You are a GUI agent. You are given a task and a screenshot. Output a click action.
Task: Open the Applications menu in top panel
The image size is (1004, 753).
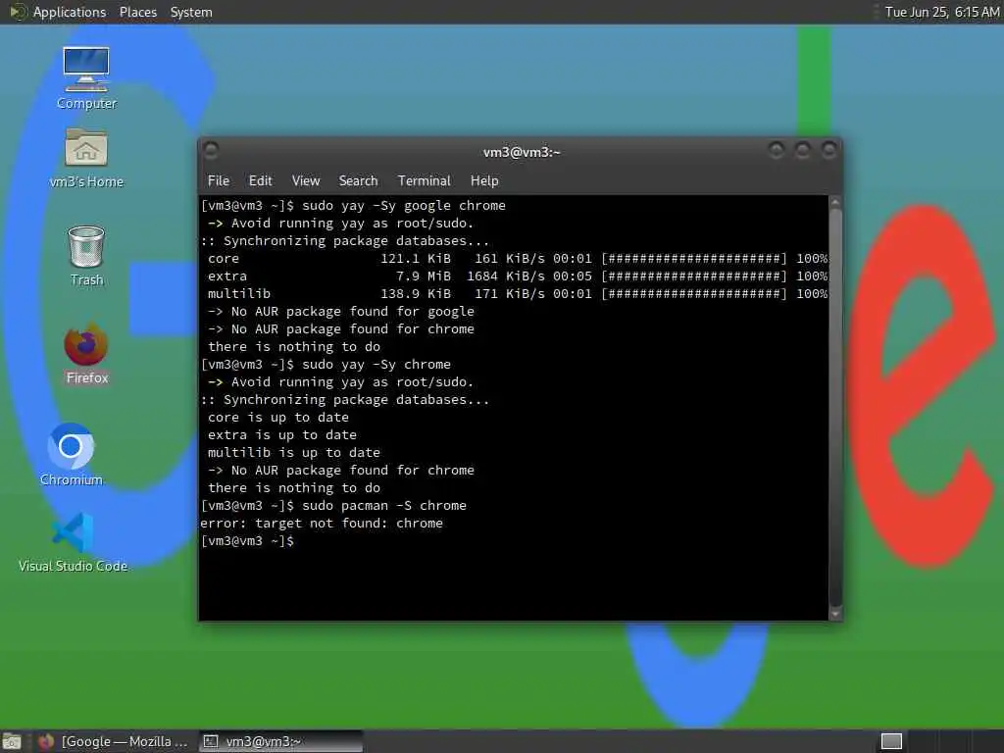[70, 12]
